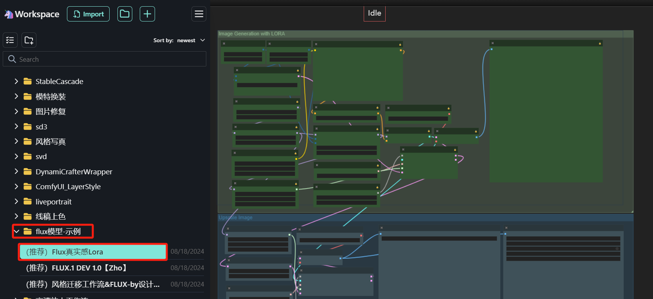Click the Idle status indicator
The width and height of the screenshot is (653, 299).
point(375,13)
